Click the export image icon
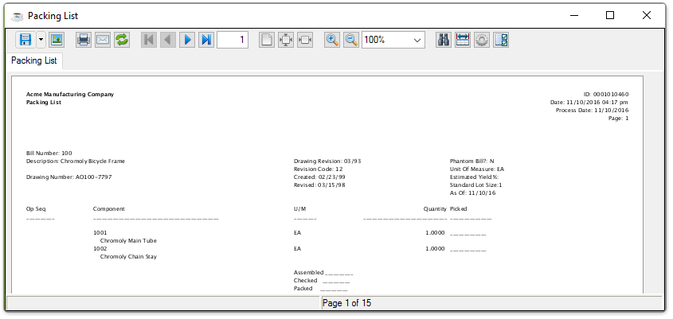This screenshot has height=319, width=673. pyautogui.click(x=56, y=40)
